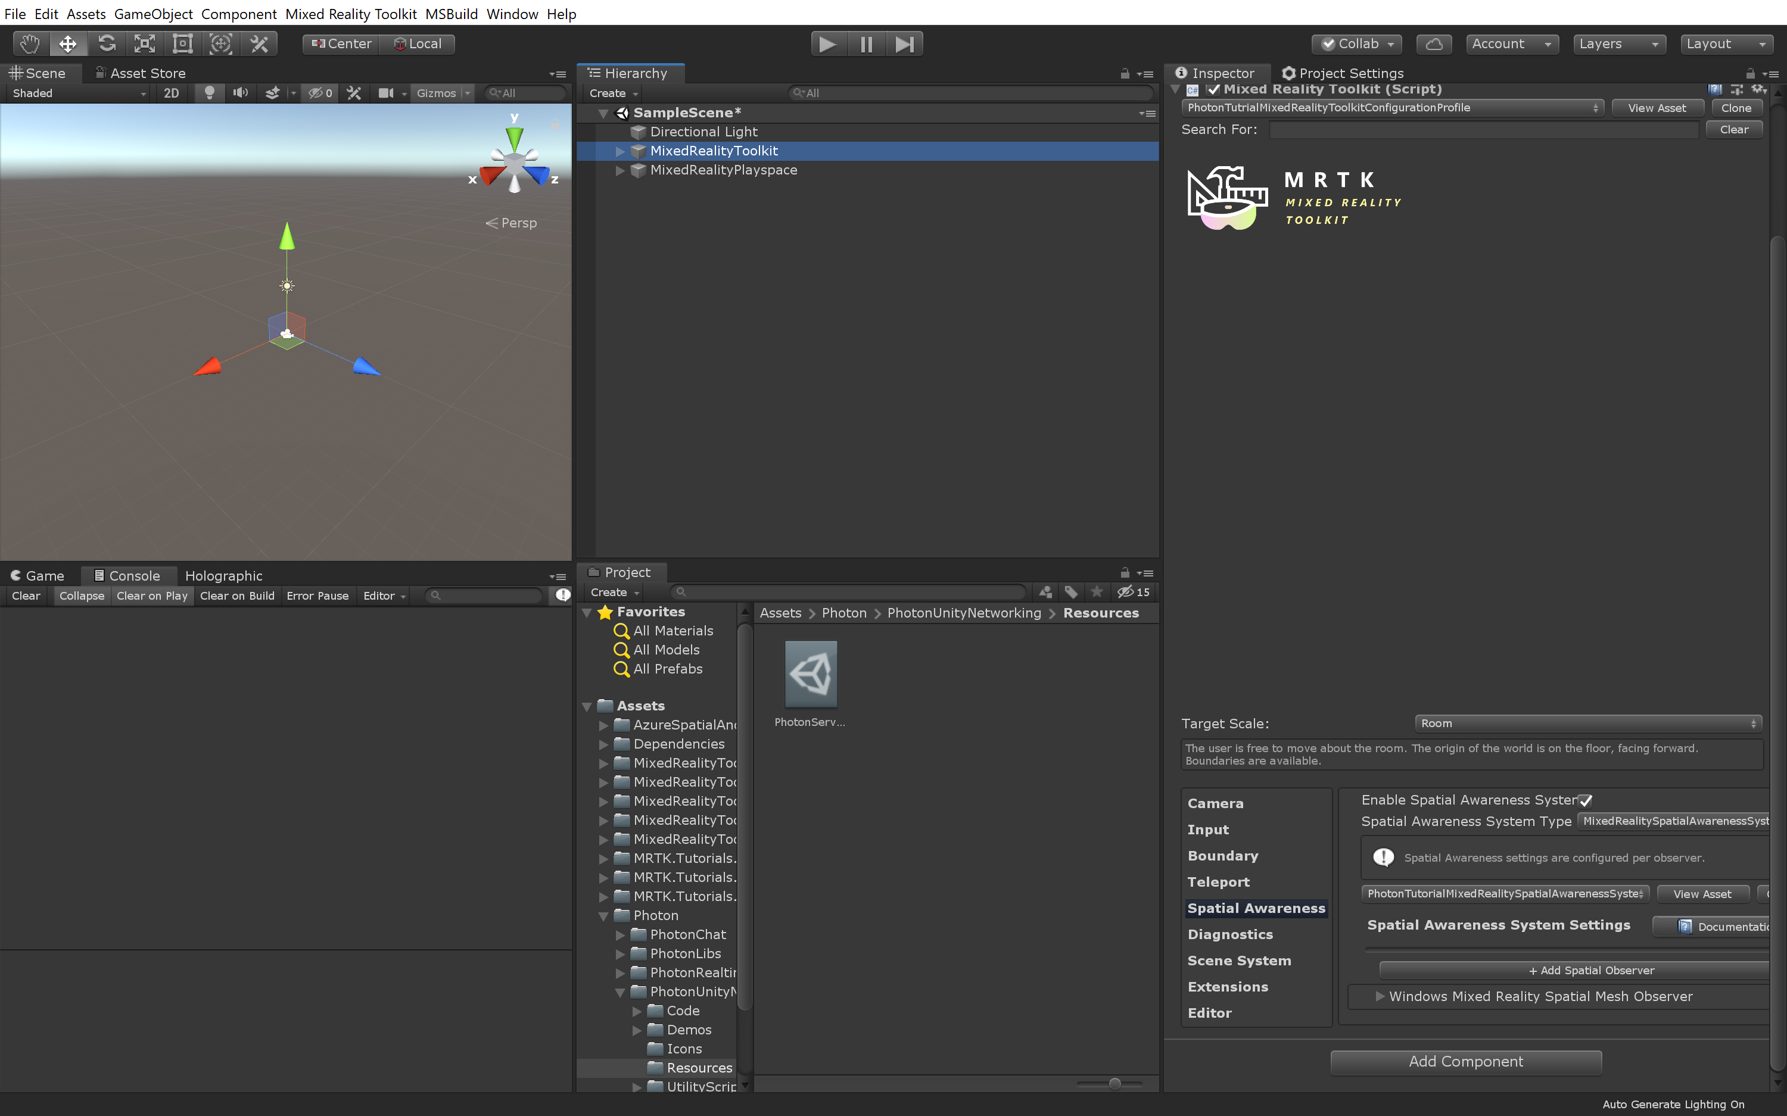
Task: Lock the Inspector panel
Action: click(1749, 74)
